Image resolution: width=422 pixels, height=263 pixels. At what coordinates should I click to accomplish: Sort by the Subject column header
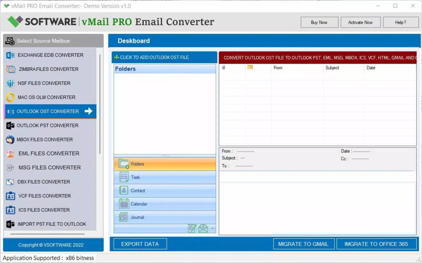pyautogui.click(x=344, y=68)
